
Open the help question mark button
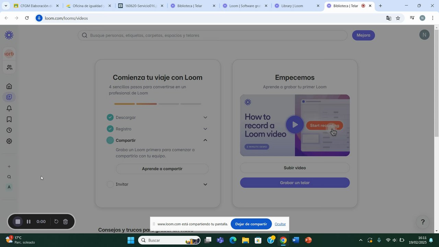pyautogui.click(x=423, y=222)
